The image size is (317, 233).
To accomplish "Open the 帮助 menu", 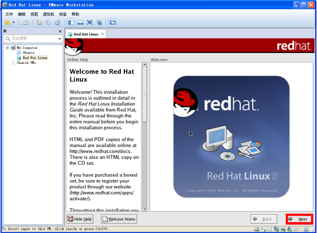I will 75,14.
